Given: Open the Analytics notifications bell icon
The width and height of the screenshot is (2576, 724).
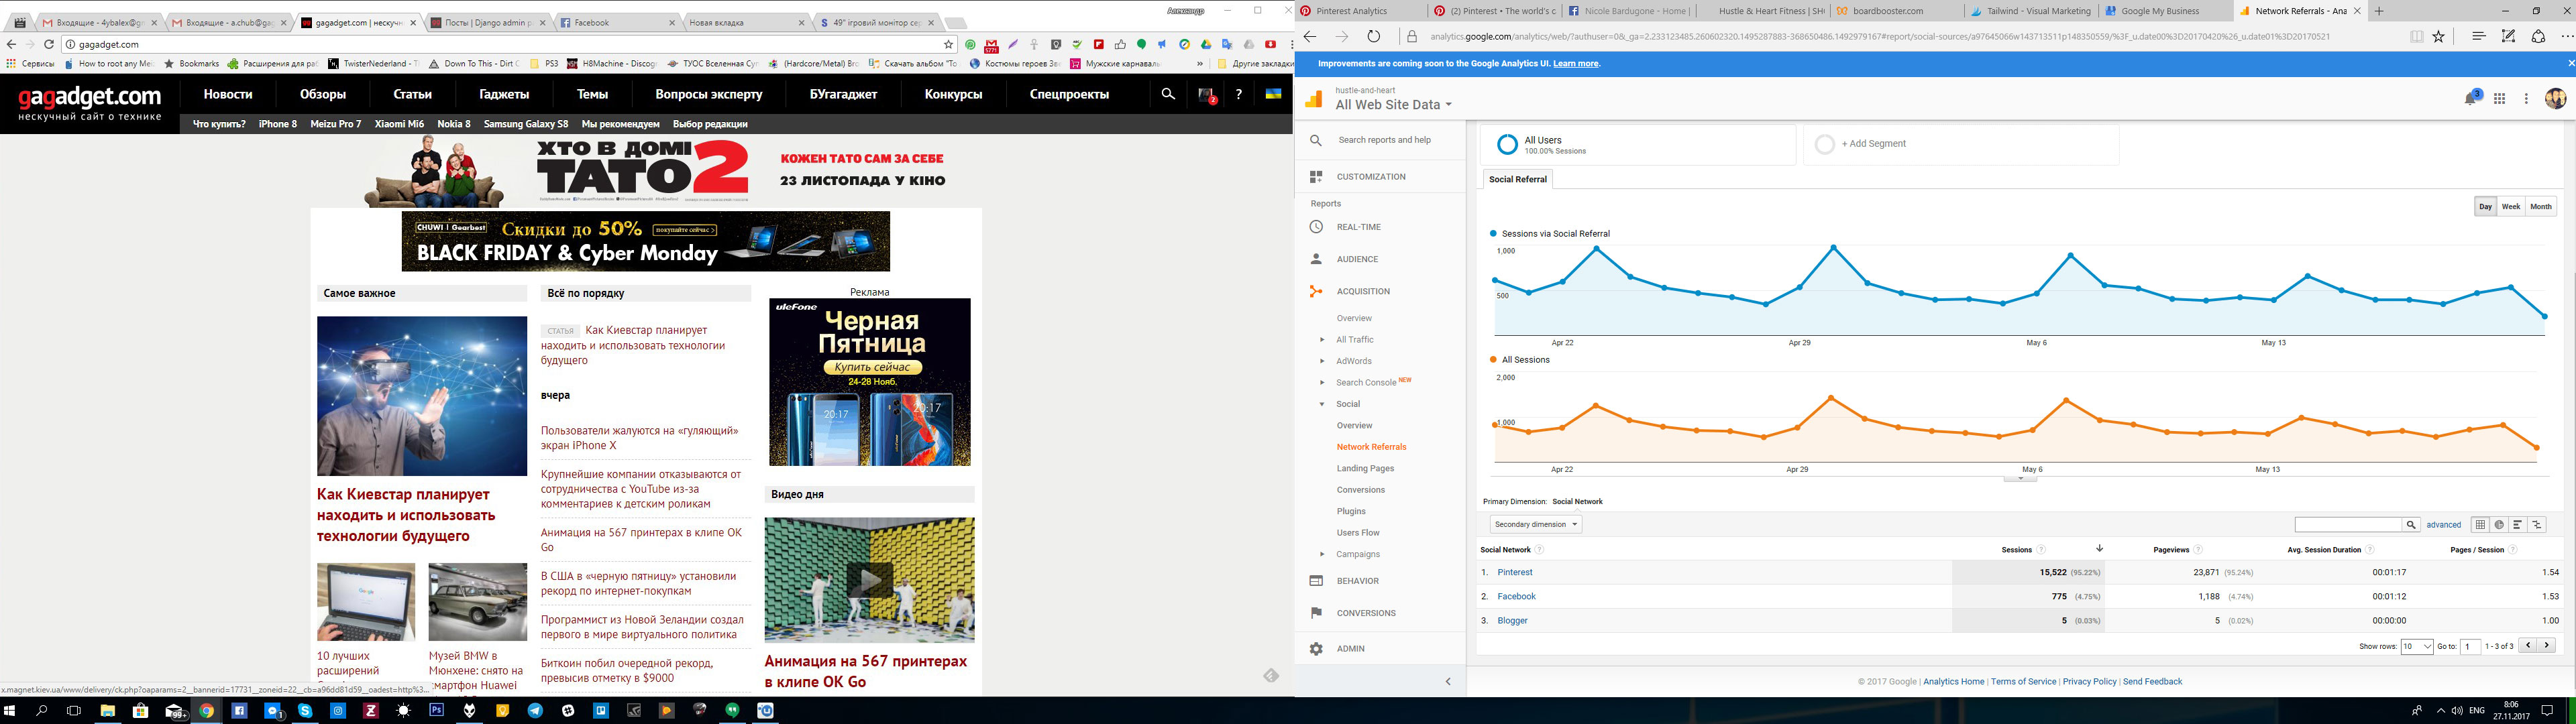Looking at the screenshot, I should (x=2470, y=98).
